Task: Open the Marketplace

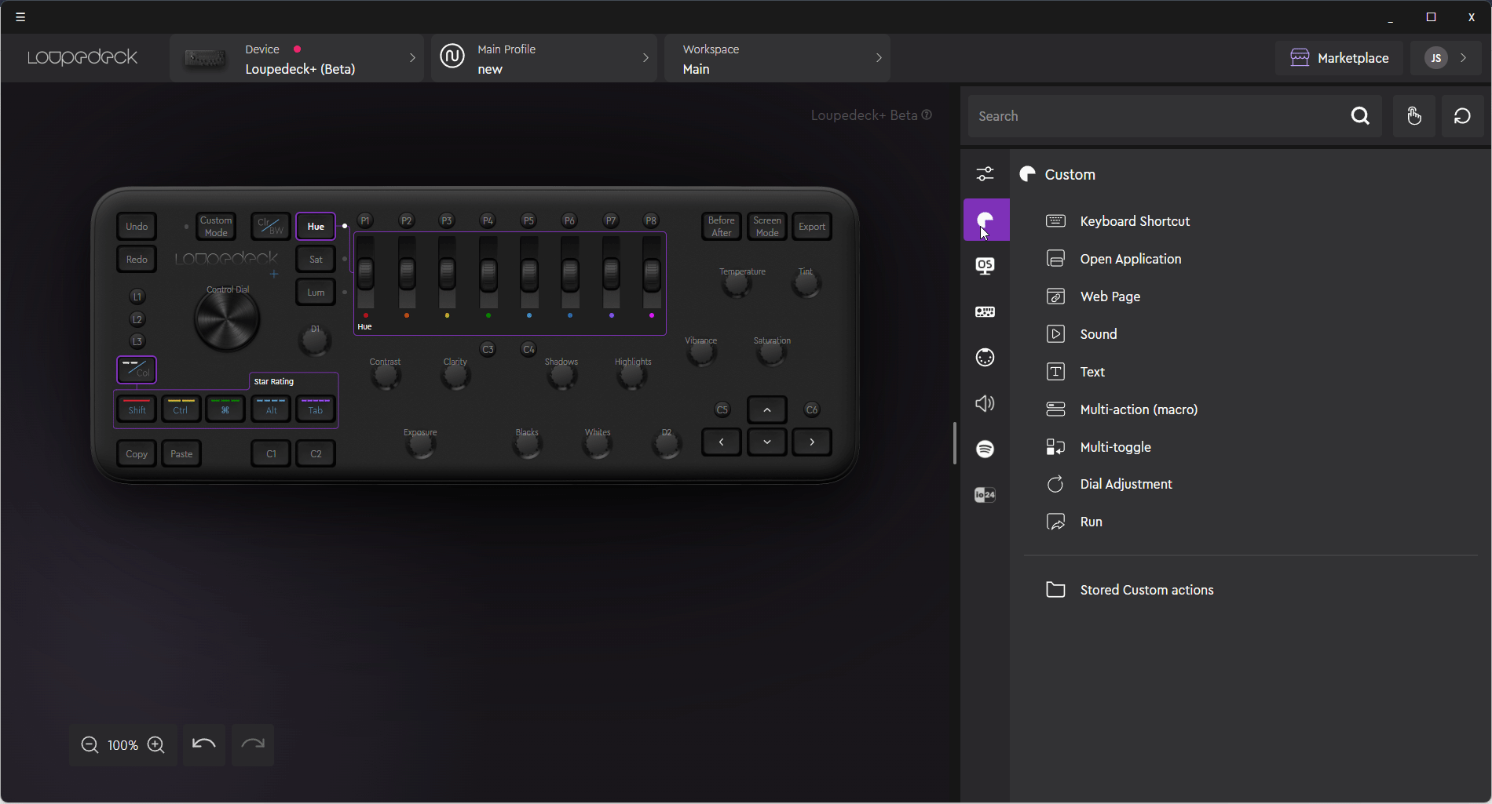Action: pos(1339,58)
